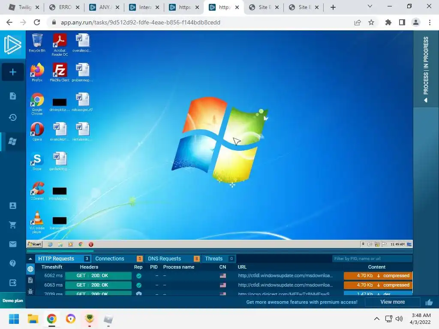Open the pricing cart sidebar icon

(x=12, y=225)
